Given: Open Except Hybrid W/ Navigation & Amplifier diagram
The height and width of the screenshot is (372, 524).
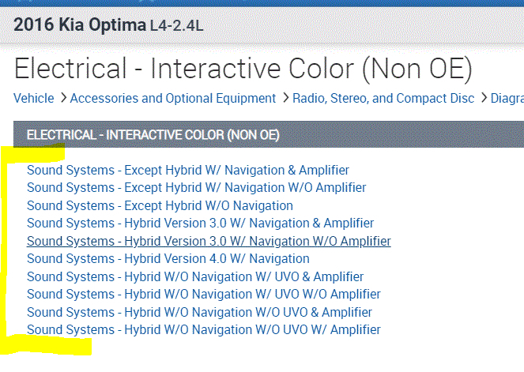Looking at the screenshot, I should point(187,170).
